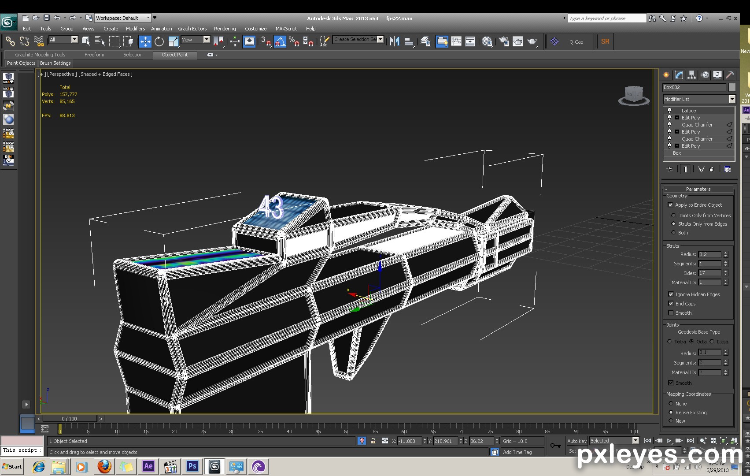Click the Bind to Space Warp icon
This screenshot has width=750, height=476.
pyautogui.click(x=39, y=41)
